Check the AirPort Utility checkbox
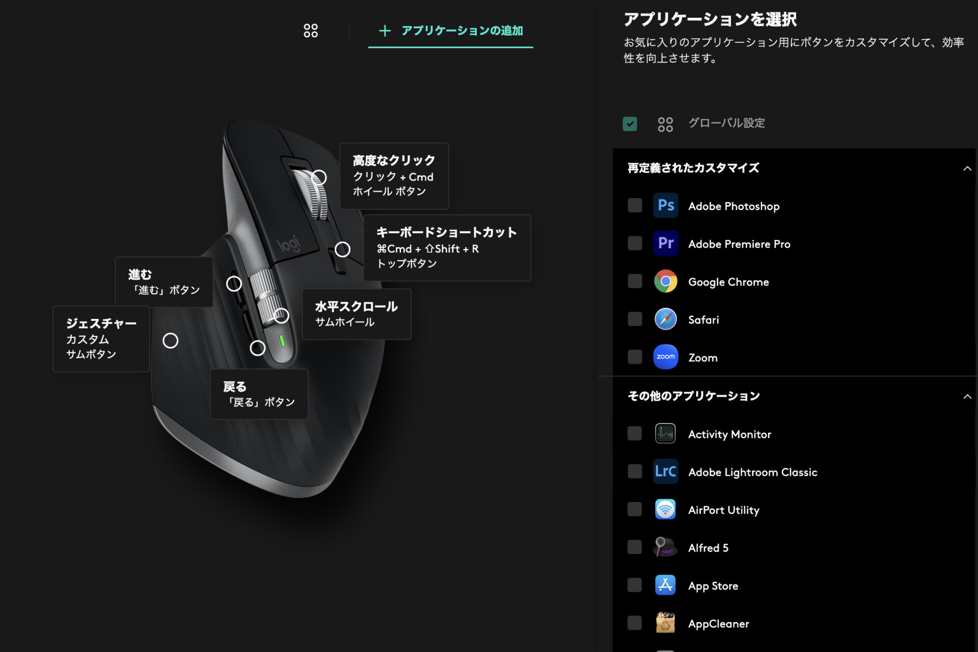 [x=635, y=509]
